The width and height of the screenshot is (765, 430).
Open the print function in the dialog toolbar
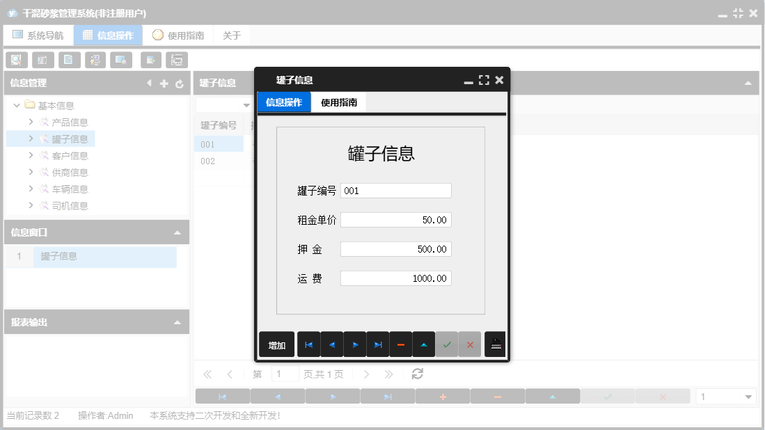click(495, 344)
